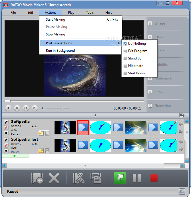The height and width of the screenshot is (197, 191).
Task: Click the red Stop making button
Action: 154,178
